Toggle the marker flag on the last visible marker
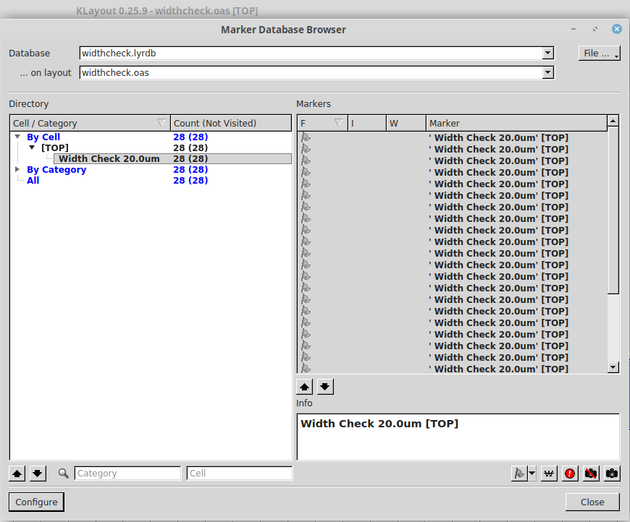This screenshot has height=522, width=630. (305, 369)
